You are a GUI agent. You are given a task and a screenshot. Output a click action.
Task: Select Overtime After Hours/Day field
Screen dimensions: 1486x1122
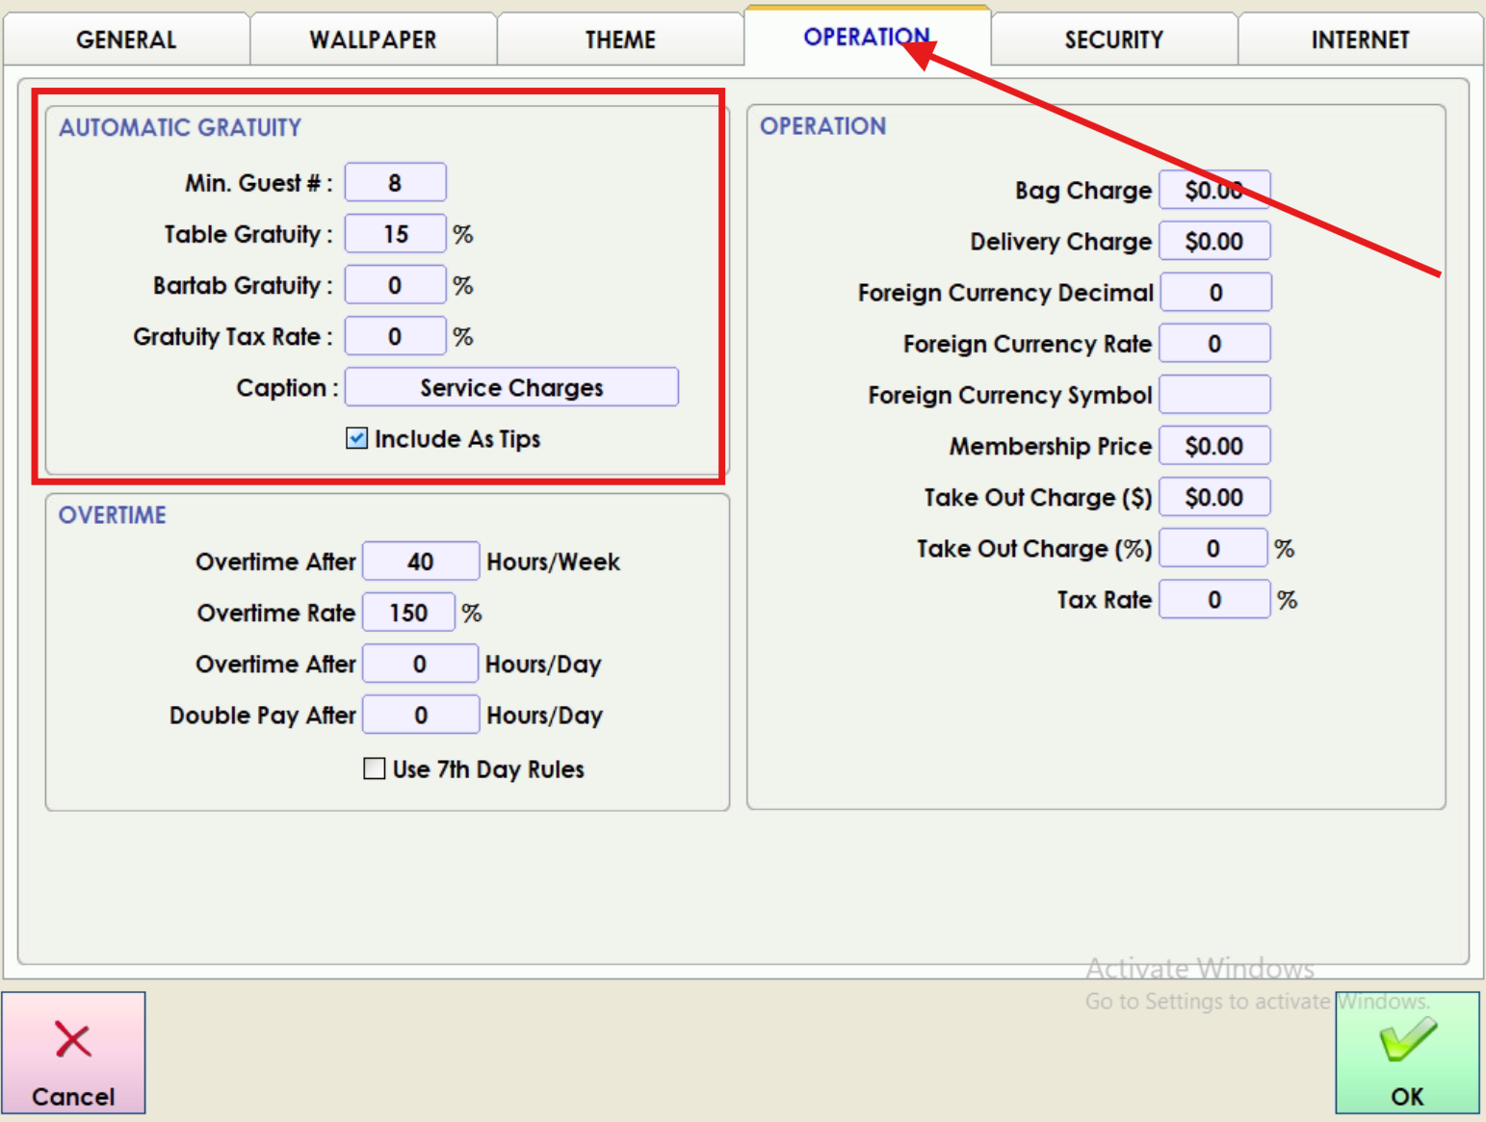pos(420,663)
